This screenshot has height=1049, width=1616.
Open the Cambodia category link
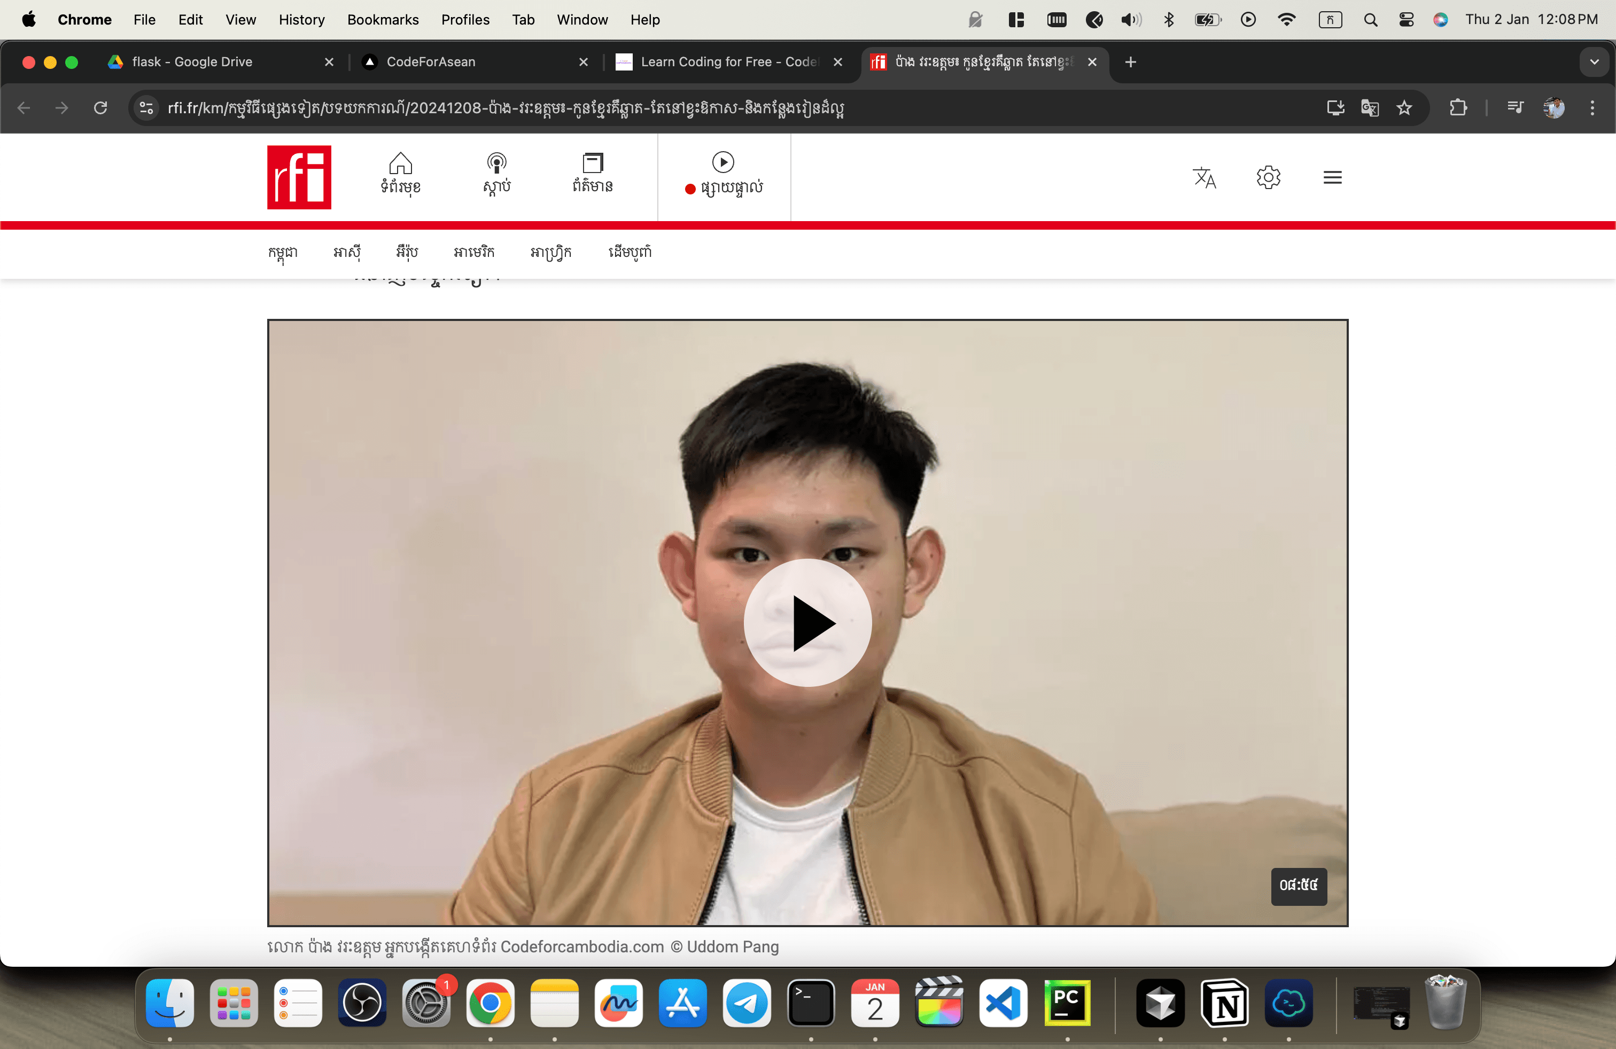pyautogui.click(x=283, y=253)
